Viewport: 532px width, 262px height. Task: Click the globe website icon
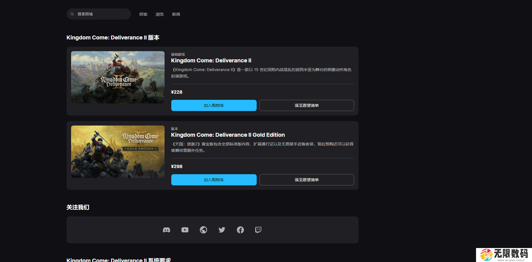pos(203,230)
